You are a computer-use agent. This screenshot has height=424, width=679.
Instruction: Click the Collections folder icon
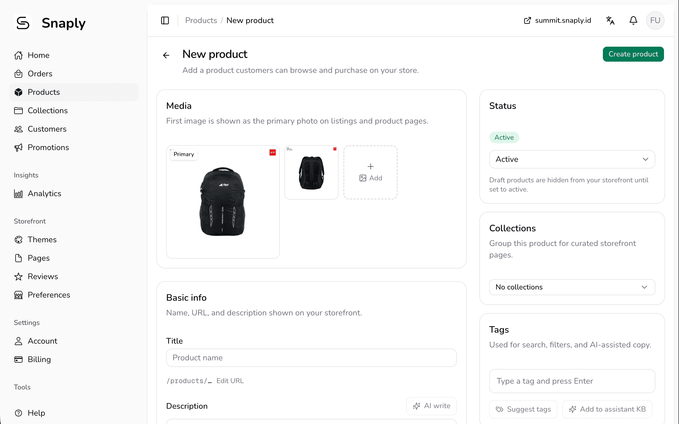(x=18, y=111)
